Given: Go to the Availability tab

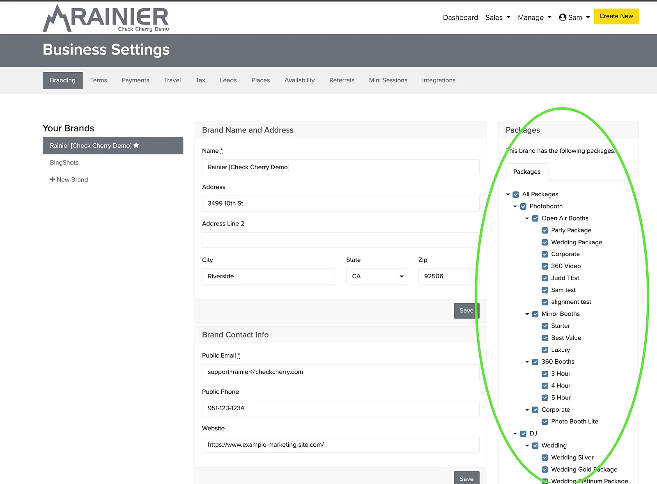Looking at the screenshot, I should [300, 80].
